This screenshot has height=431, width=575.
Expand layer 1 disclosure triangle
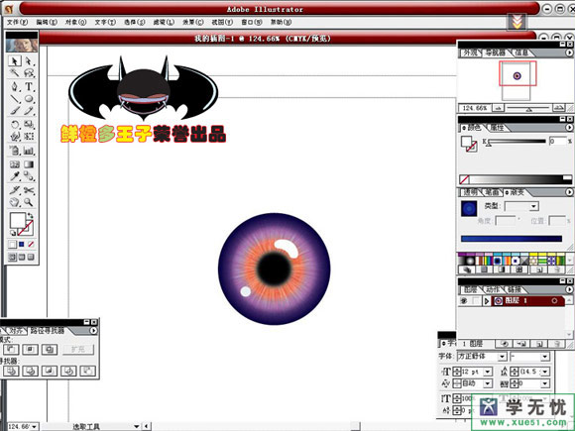[487, 301]
